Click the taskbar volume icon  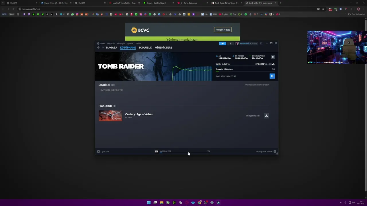353,203
